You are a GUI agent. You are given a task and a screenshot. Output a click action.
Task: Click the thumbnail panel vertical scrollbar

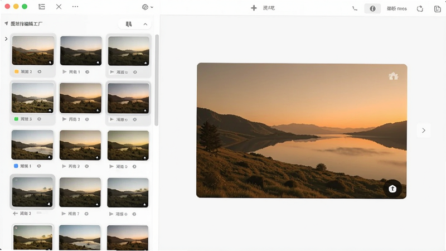tap(157, 80)
